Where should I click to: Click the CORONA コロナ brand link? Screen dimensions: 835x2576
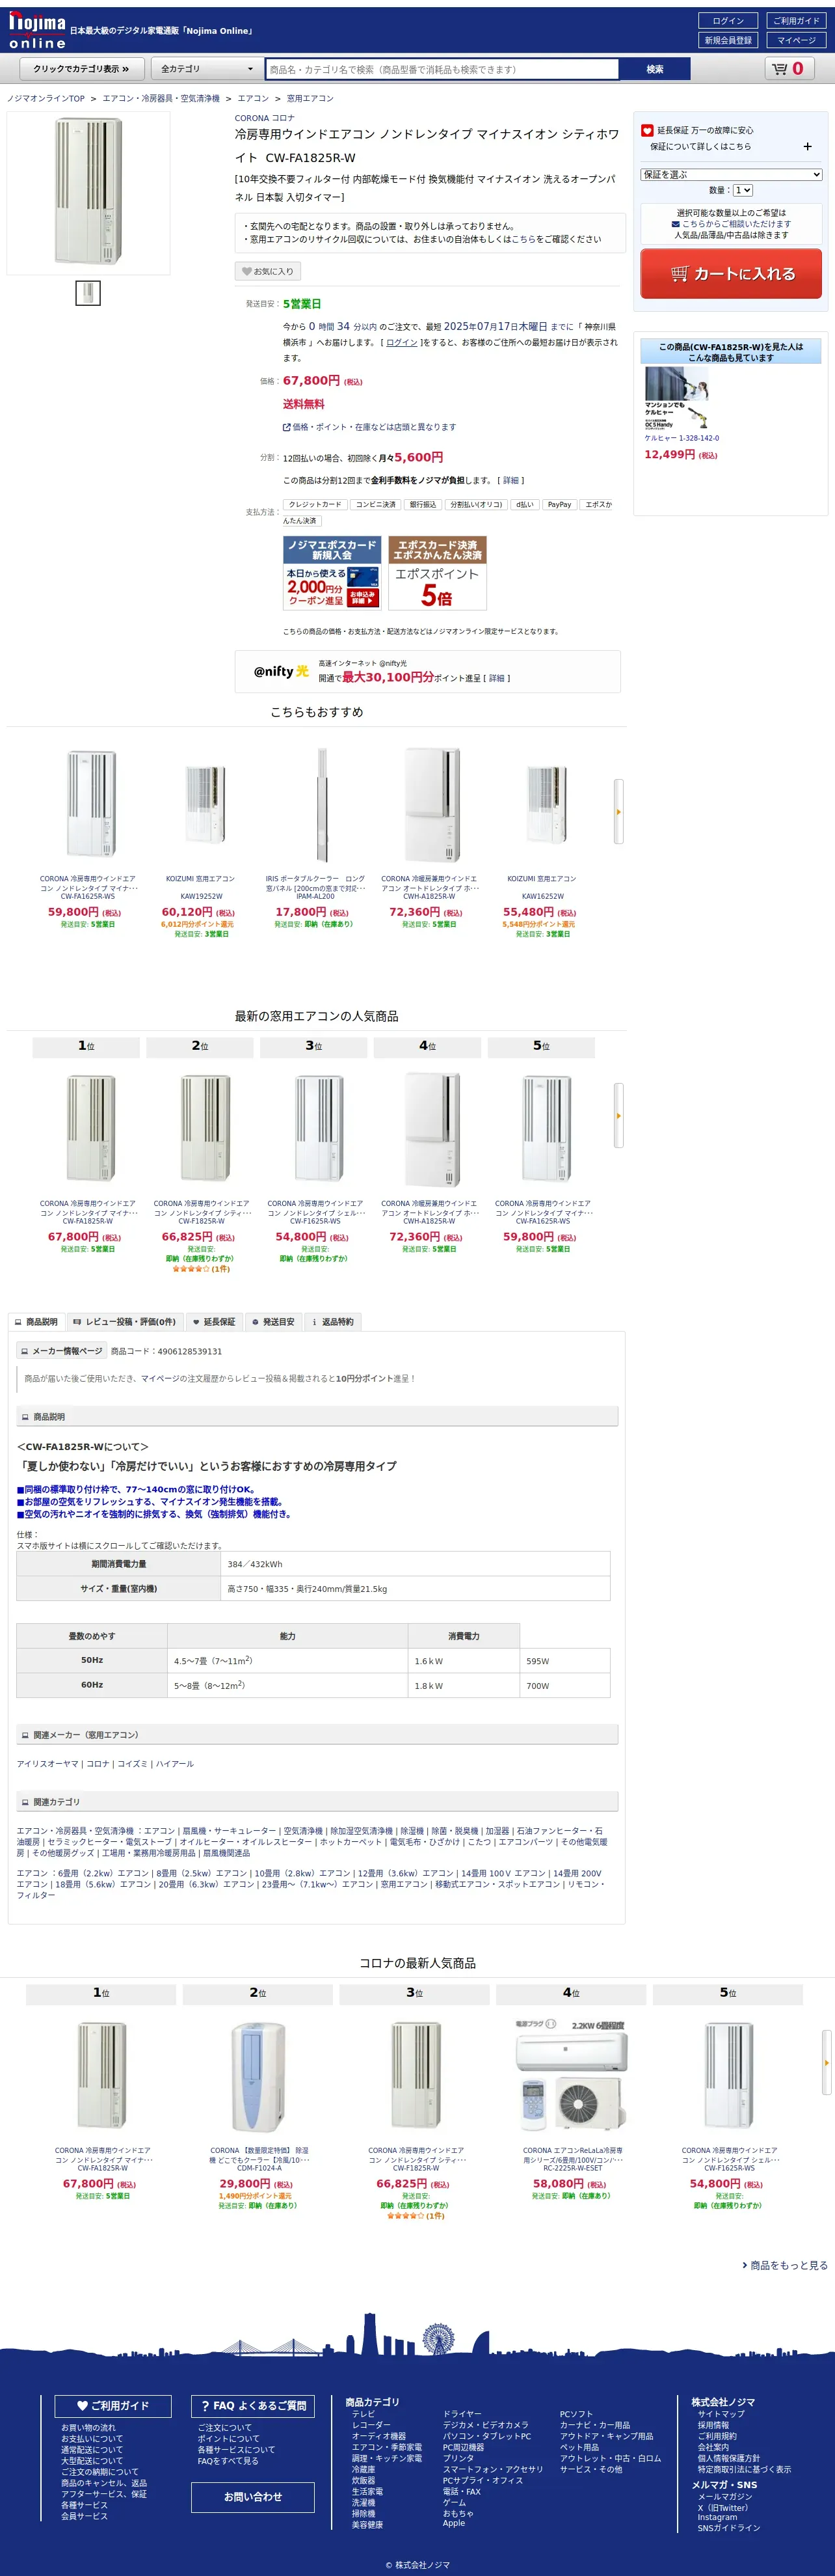click(x=265, y=118)
